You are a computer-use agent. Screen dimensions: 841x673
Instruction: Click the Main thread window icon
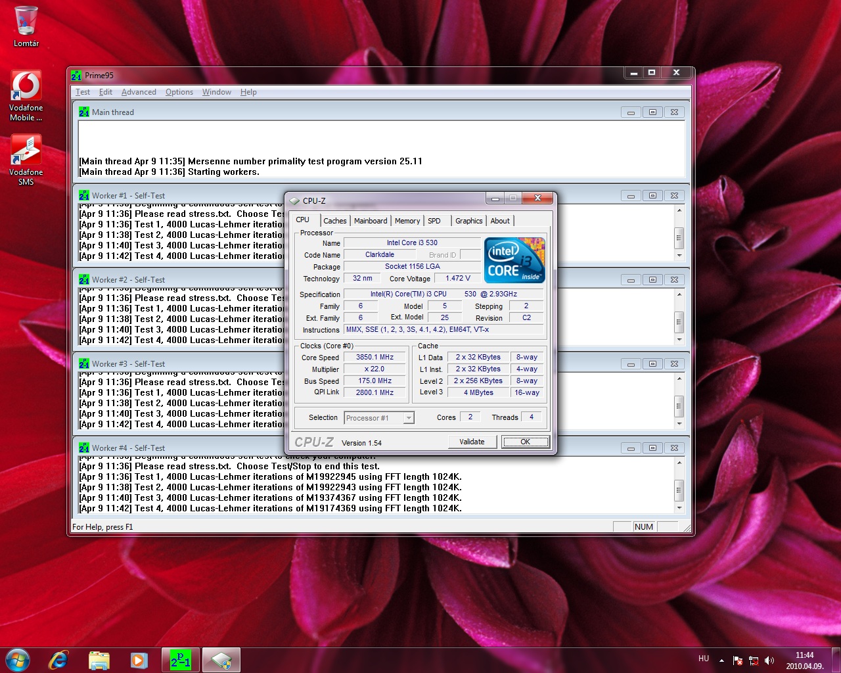pos(84,112)
